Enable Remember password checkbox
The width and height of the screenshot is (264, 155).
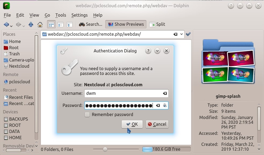87,115
